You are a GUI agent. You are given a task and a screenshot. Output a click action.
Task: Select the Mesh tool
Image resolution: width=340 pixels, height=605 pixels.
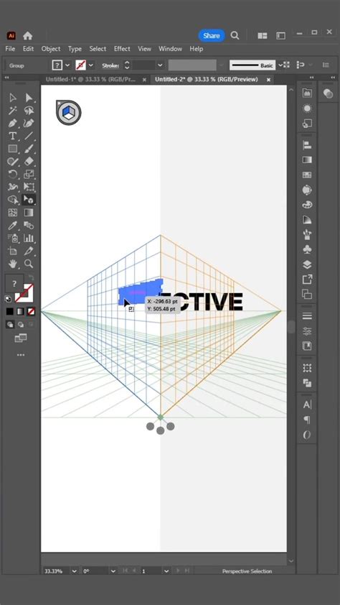[13, 213]
